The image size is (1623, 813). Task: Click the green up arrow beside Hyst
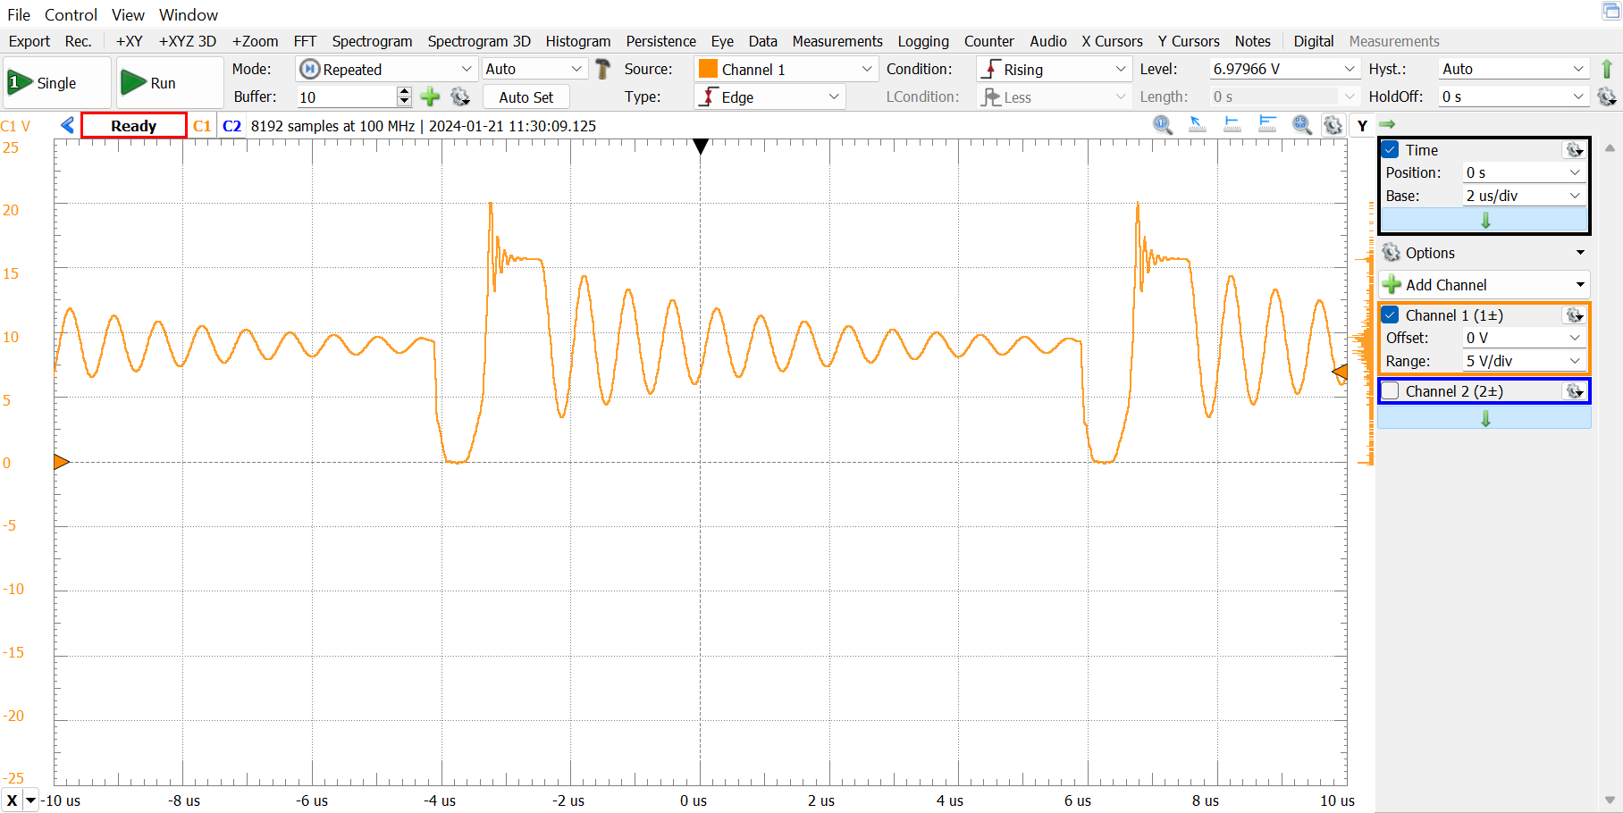click(1607, 69)
